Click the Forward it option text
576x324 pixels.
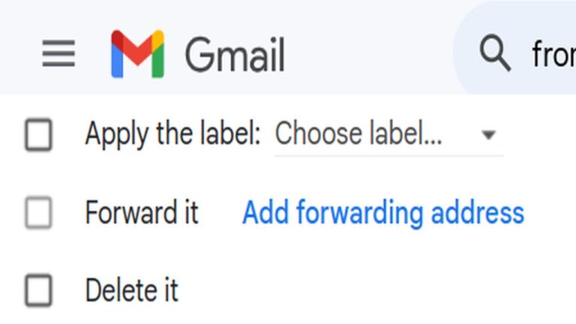[x=142, y=212]
